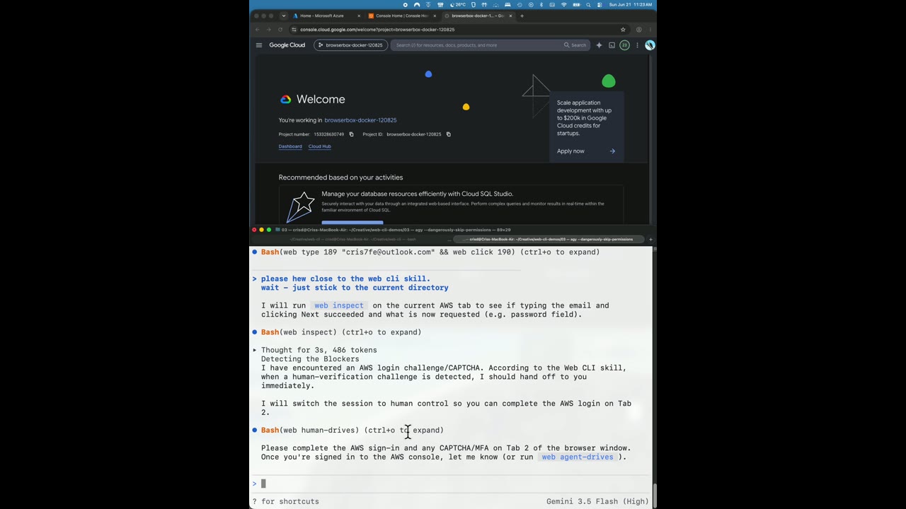Copy the project number 153328630749
Viewport: 906px width, 509px height.
pyautogui.click(x=351, y=134)
